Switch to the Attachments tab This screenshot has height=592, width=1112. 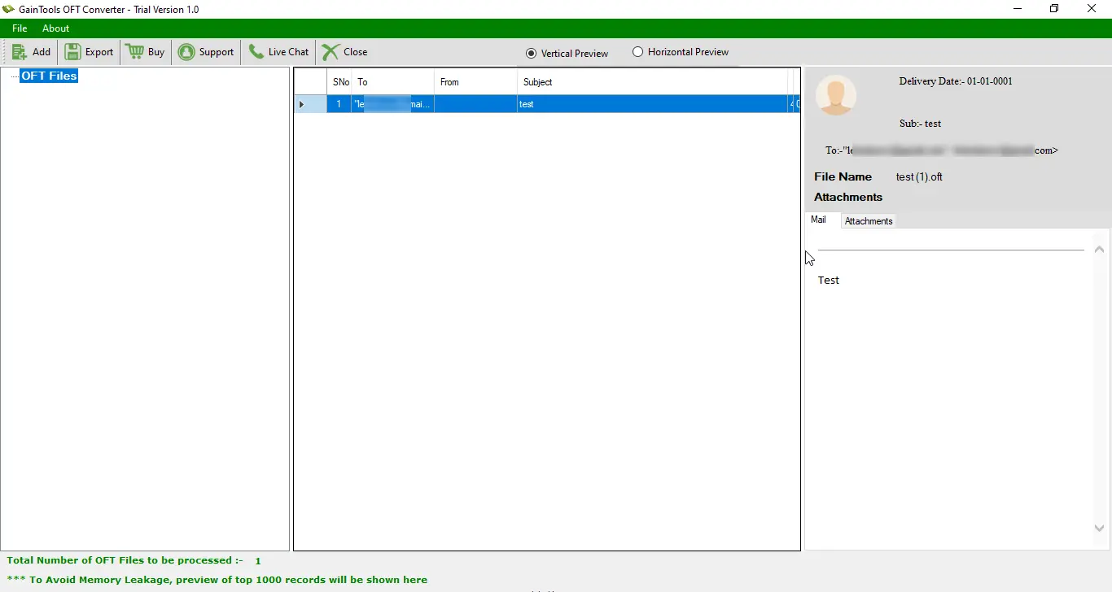(869, 221)
